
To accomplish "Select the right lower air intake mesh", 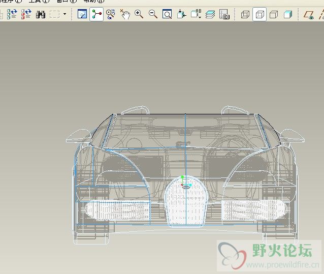I will tap(254, 210).
